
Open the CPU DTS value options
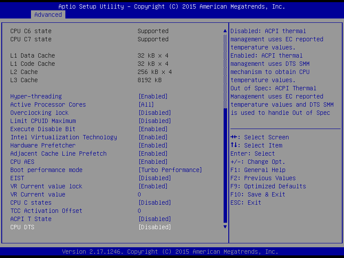coord(155,227)
